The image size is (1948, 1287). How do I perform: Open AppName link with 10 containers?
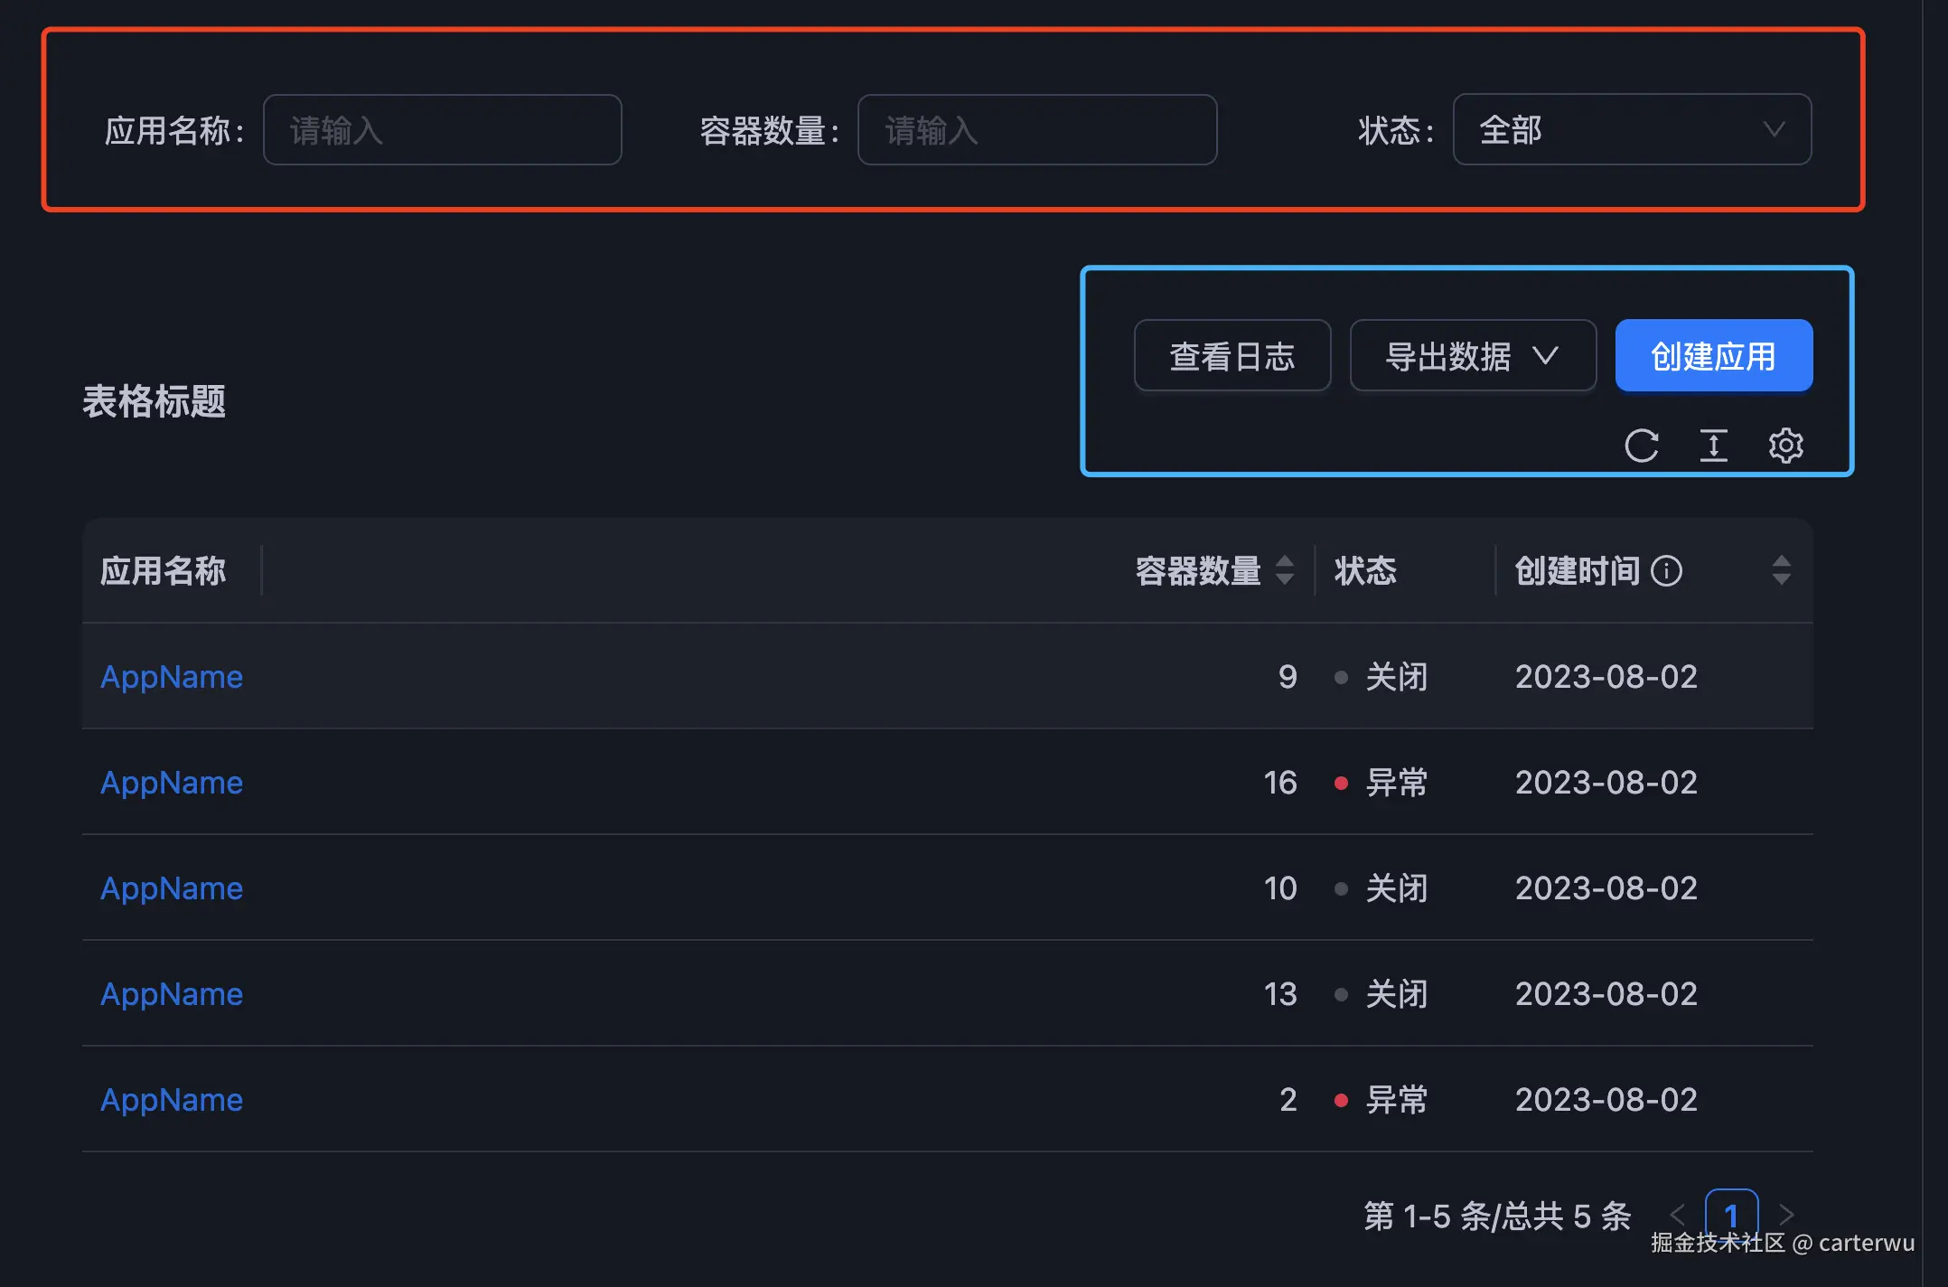pos(172,888)
